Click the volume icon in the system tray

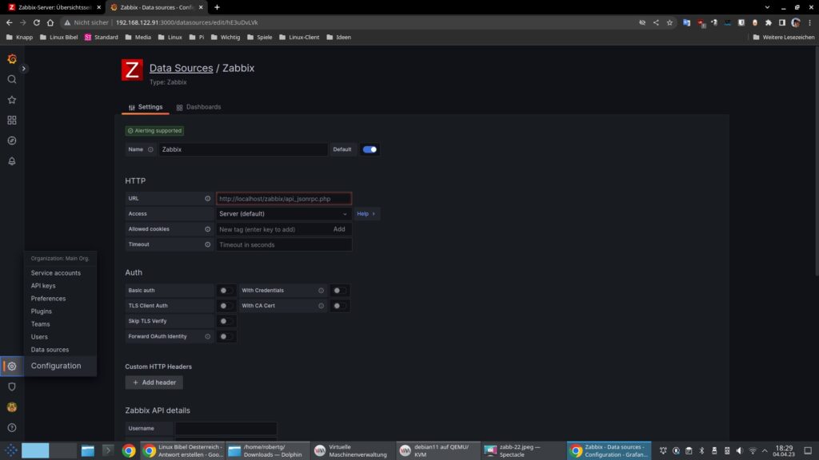(740, 450)
